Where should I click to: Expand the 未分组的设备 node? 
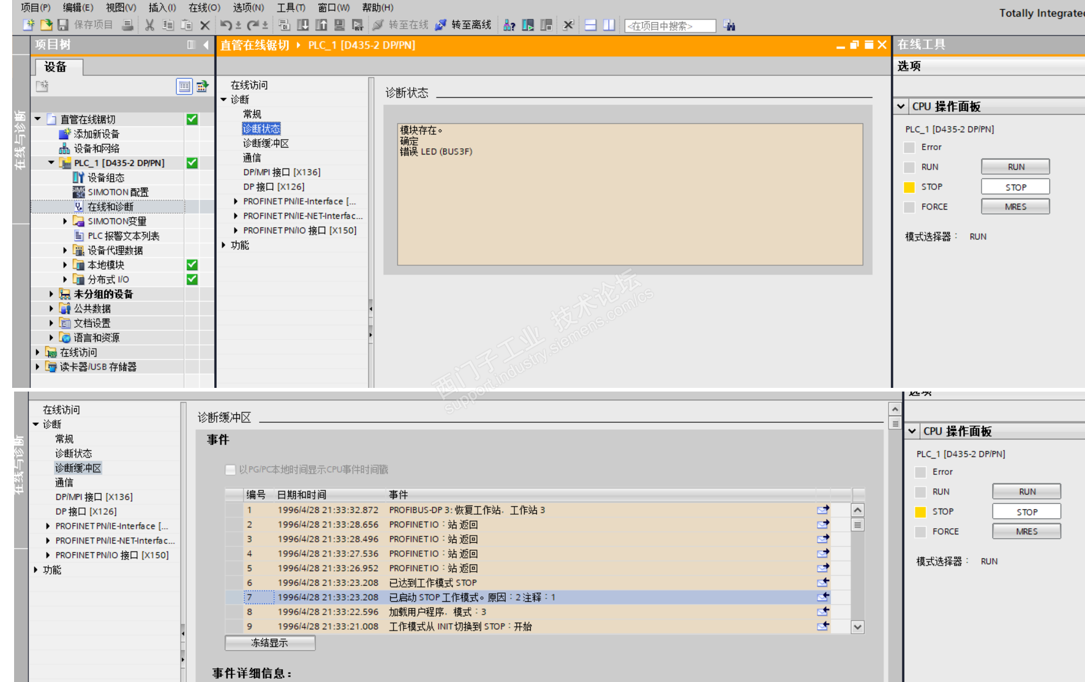[x=51, y=294]
